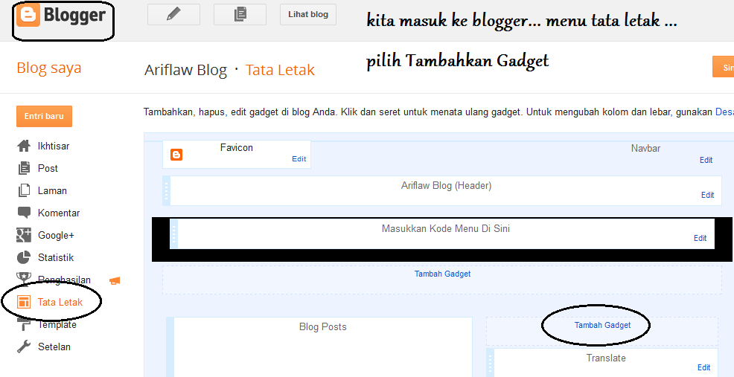Image resolution: width=734 pixels, height=377 pixels.
Task: Open the Laman sidebar item
Action: (52, 191)
